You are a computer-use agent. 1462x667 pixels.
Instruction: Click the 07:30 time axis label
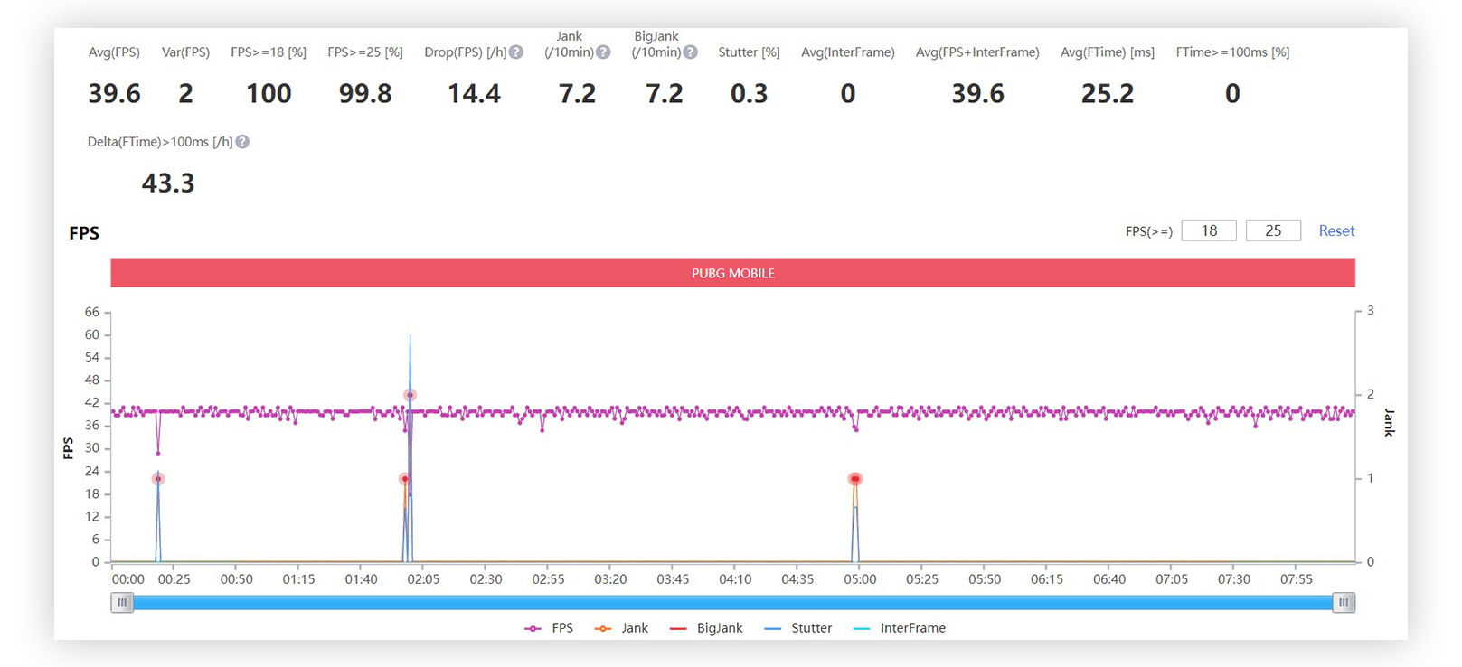(x=1234, y=579)
